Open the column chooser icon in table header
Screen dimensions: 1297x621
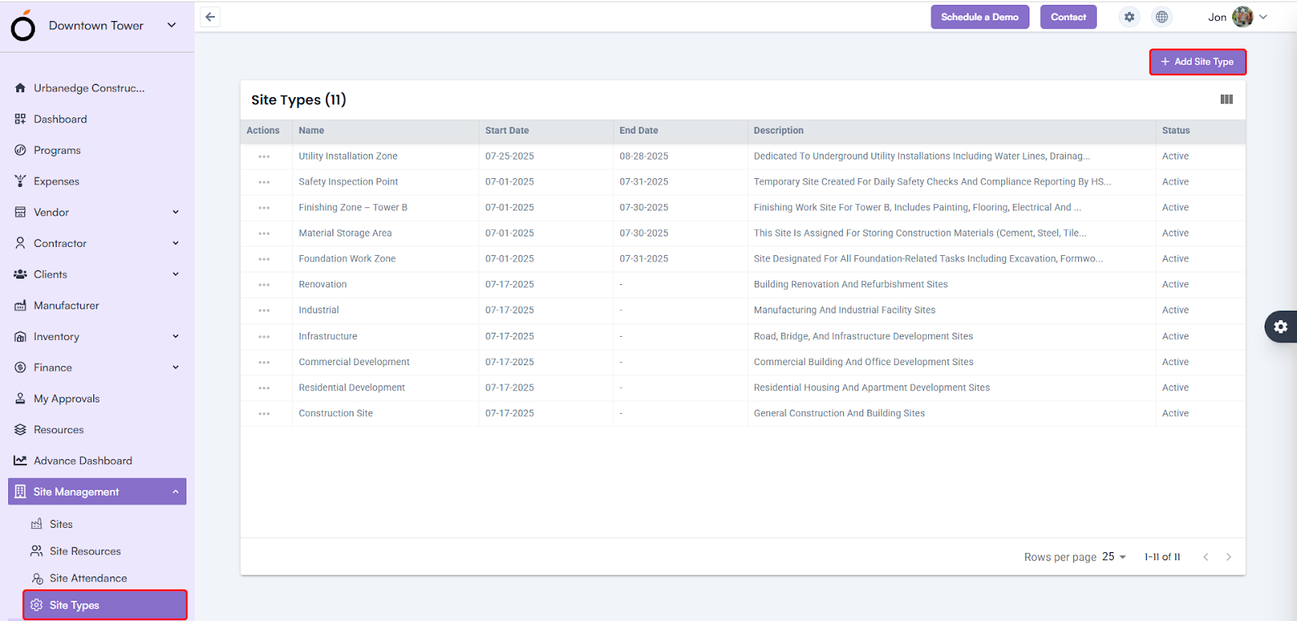click(x=1226, y=100)
